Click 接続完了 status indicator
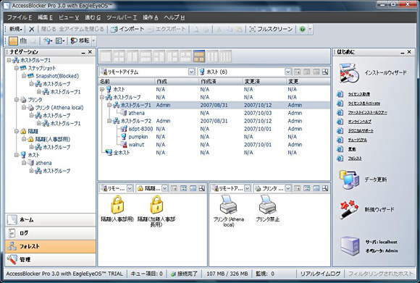The width and height of the screenshot is (420, 283). pos(184,274)
